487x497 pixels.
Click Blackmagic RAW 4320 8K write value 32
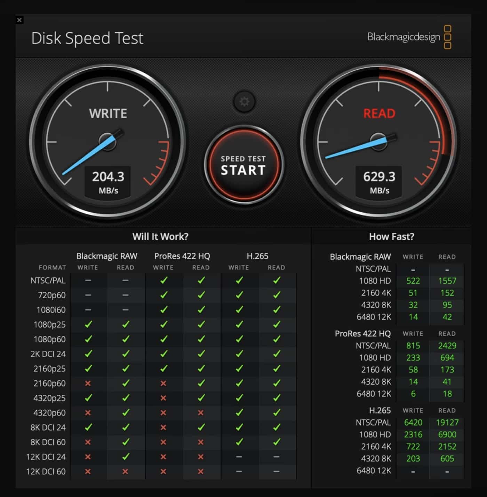click(x=413, y=305)
